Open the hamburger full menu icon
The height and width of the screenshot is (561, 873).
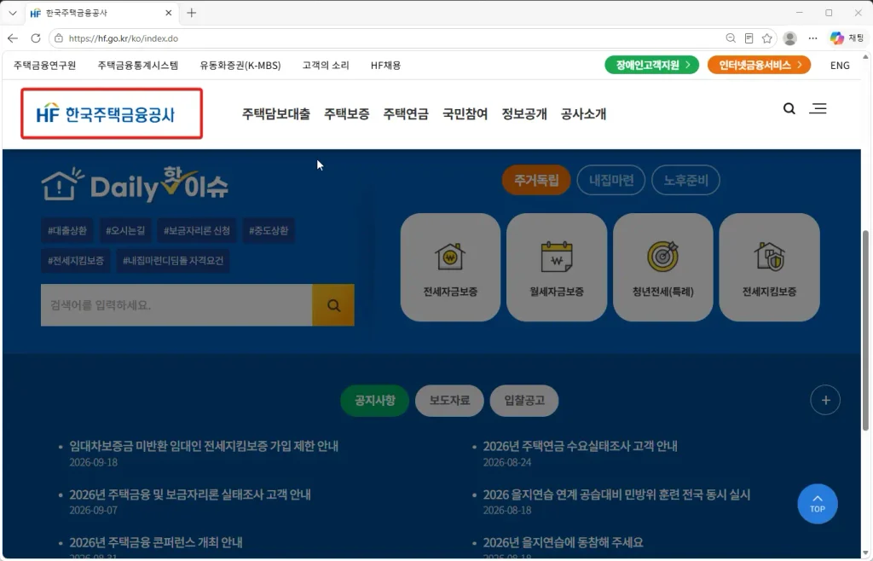(x=818, y=108)
